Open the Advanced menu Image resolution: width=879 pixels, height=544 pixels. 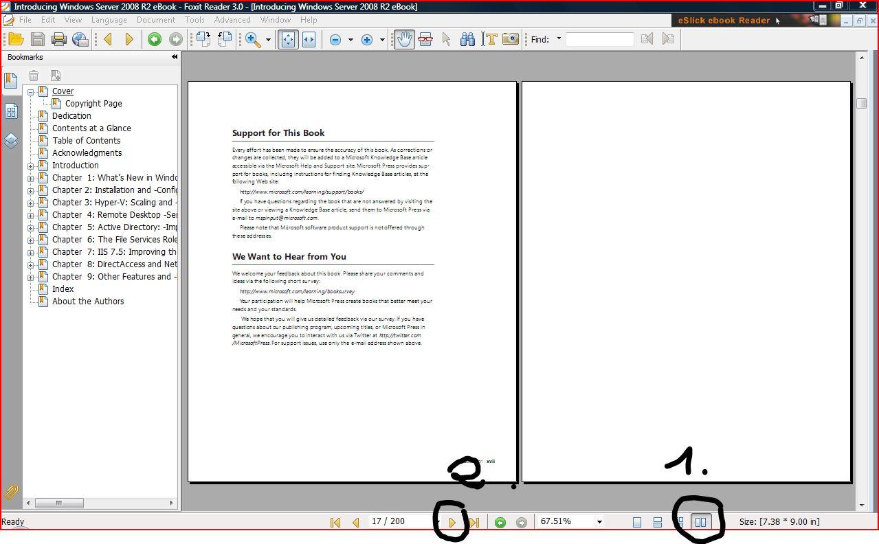pos(232,20)
